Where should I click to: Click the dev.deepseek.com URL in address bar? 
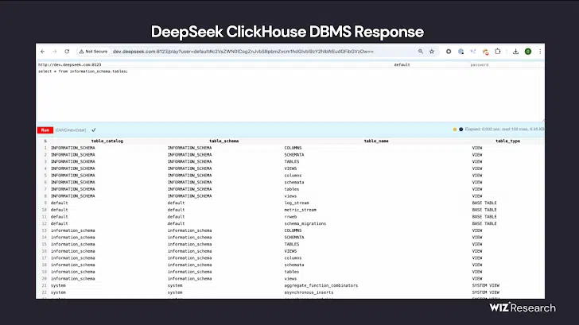243,52
